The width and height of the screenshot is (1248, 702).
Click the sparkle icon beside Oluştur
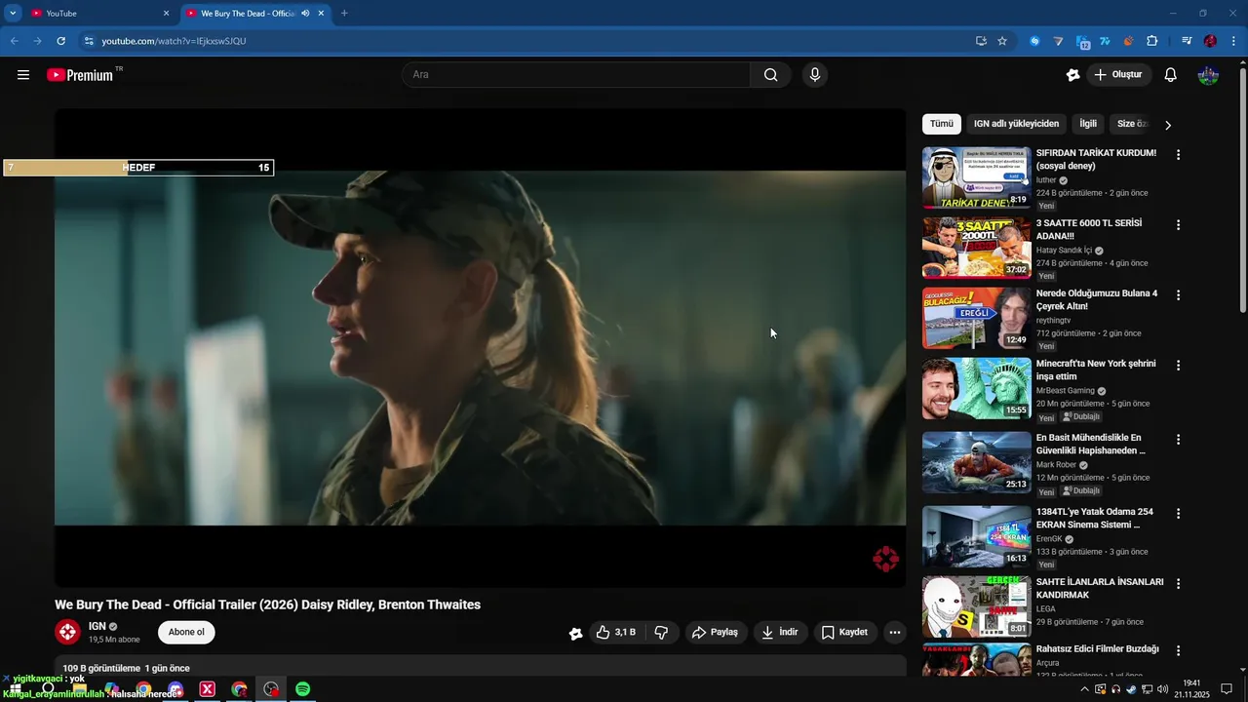[1072, 75]
